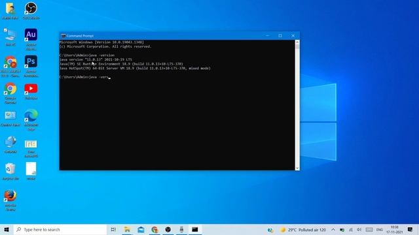Open the clock and date flyout

[394, 229]
